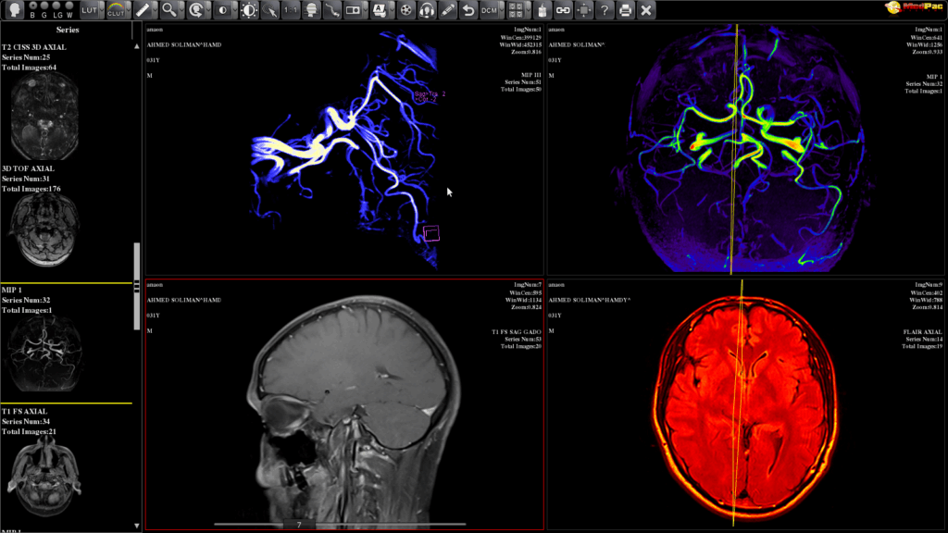
Task: Click the series list scroll down arrow
Action: coord(137,526)
